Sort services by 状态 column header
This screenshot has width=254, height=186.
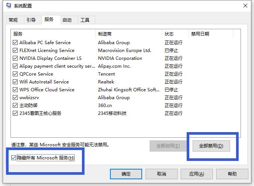tap(175, 34)
